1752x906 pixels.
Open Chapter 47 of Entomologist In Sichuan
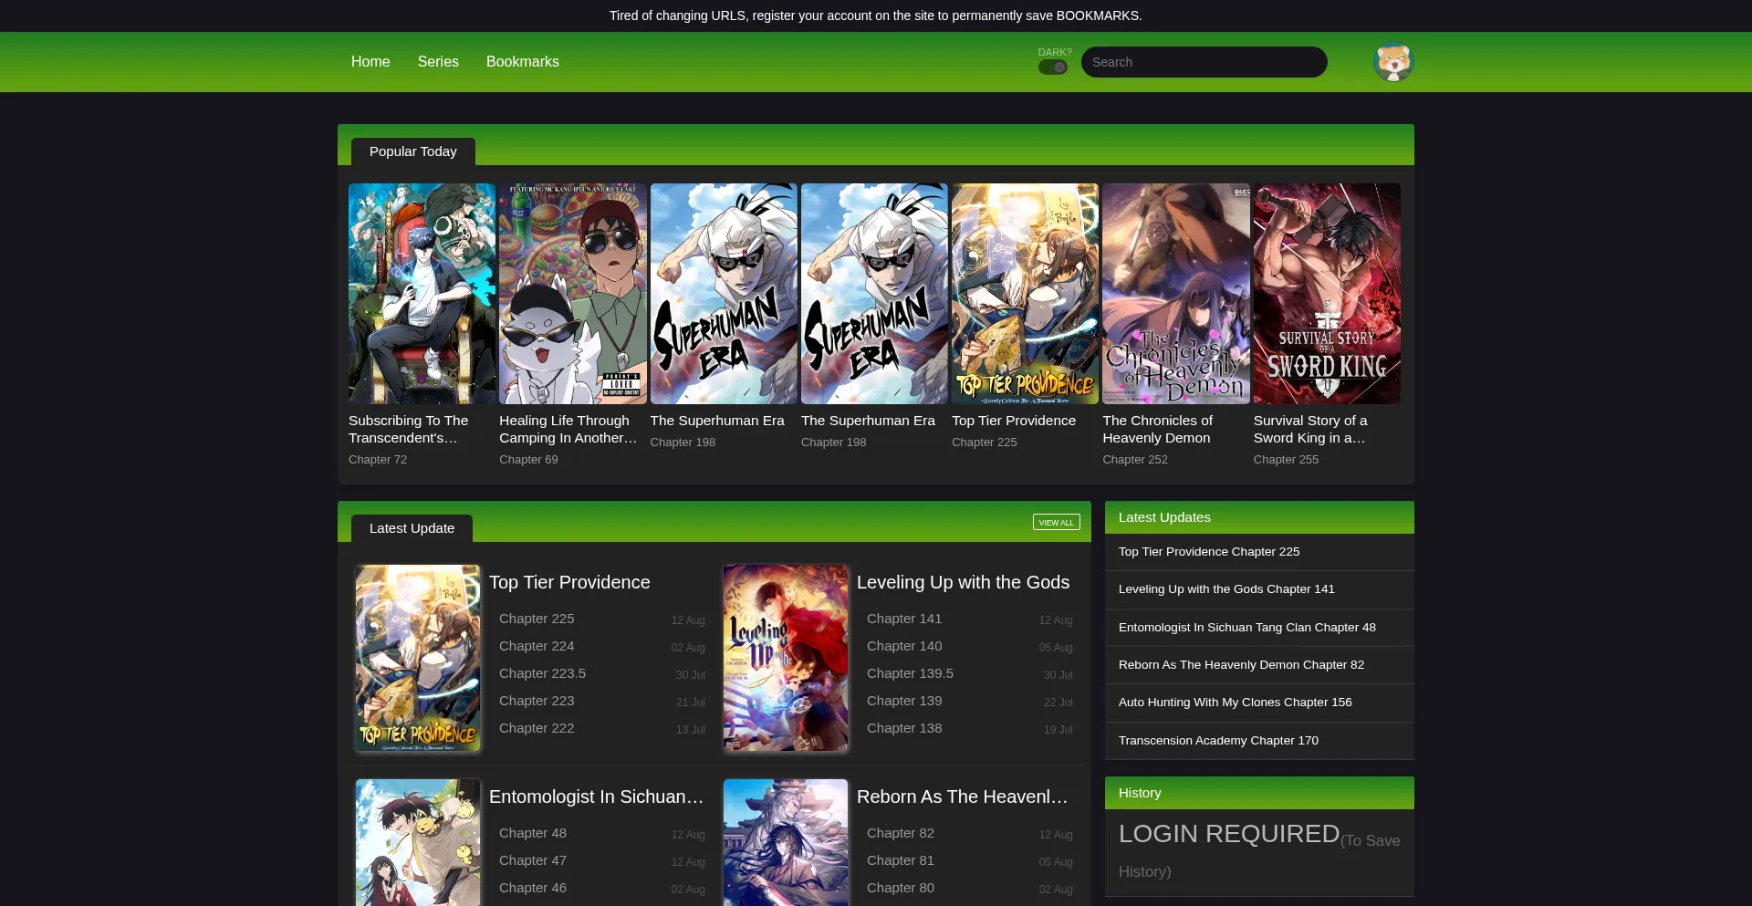point(533,860)
